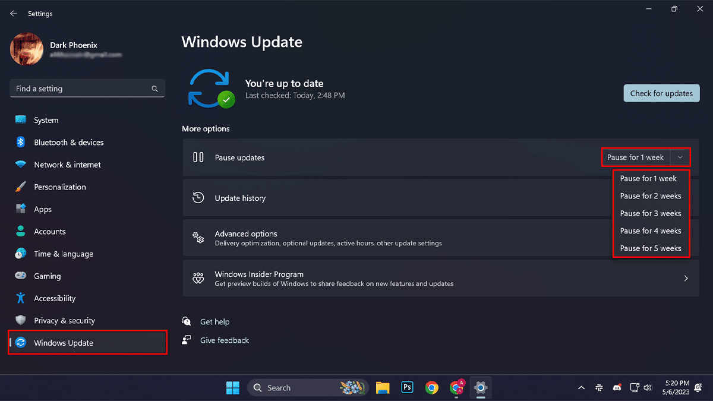Click the Give feedback link
Viewport: 713px width, 401px height.
[x=224, y=340]
